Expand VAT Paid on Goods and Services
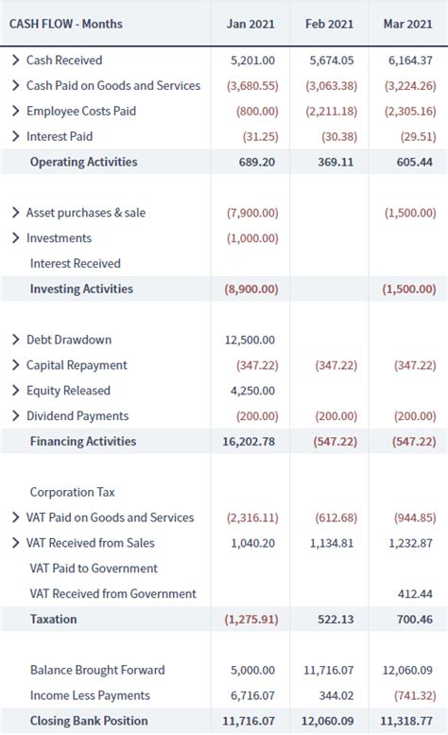 pos(15,517)
